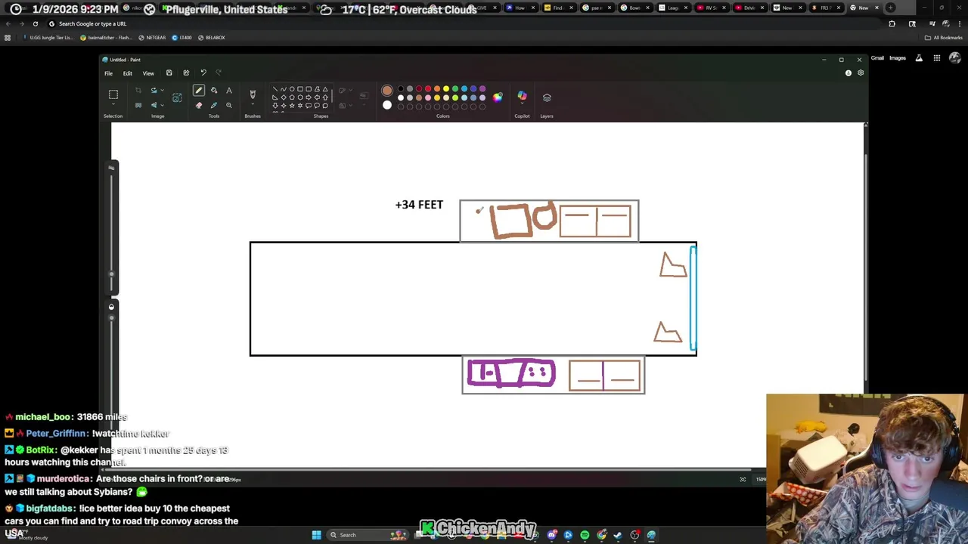Click the Crop image icon

[x=138, y=90]
